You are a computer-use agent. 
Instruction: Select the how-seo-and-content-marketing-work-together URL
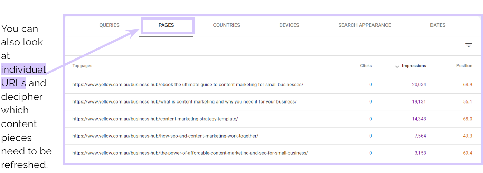coord(165,136)
